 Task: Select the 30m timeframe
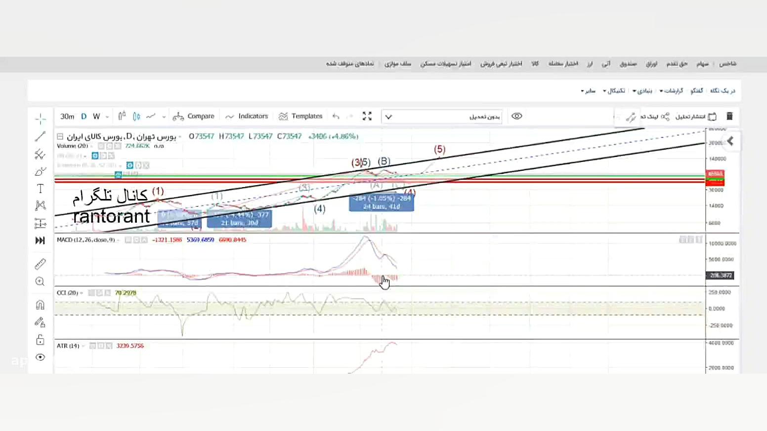(x=67, y=117)
